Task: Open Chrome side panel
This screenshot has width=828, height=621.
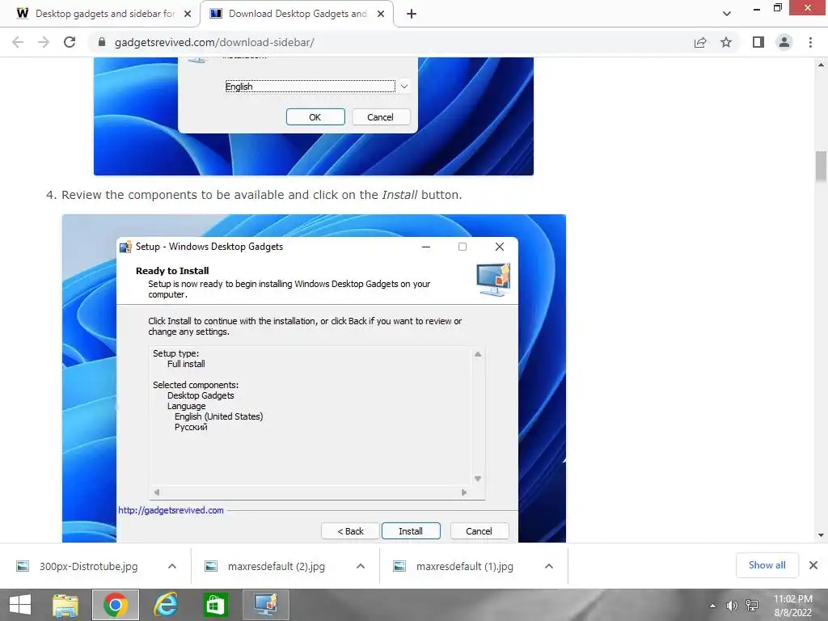Action: (758, 42)
